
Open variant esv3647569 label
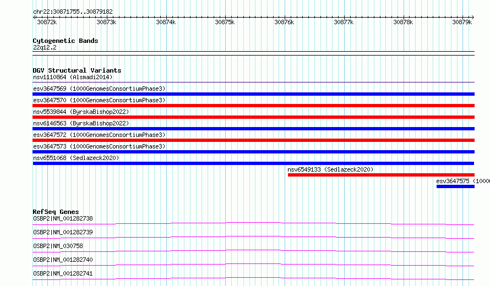click(99, 89)
